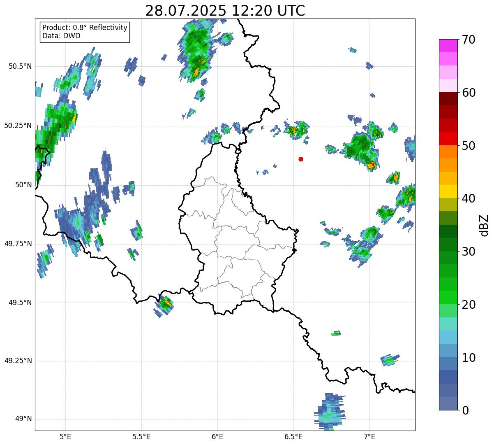Click the colorbar tick label "20"

click(x=469, y=305)
